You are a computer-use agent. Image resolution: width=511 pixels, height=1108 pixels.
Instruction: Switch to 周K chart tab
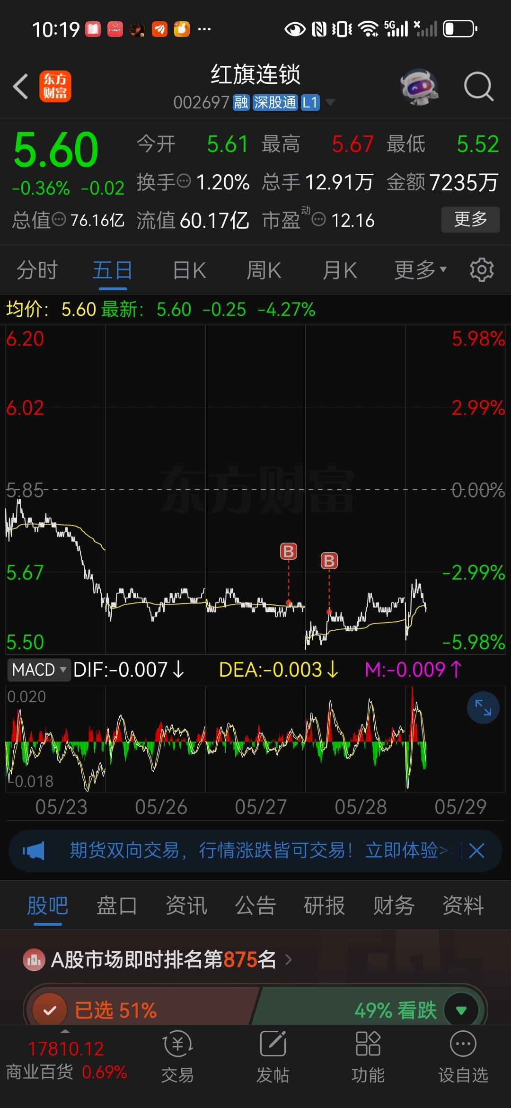(x=264, y=270)
